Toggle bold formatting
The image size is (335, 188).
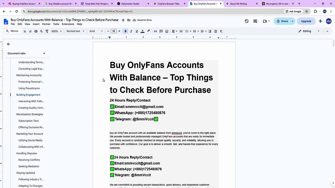click(x=126, y=31)
